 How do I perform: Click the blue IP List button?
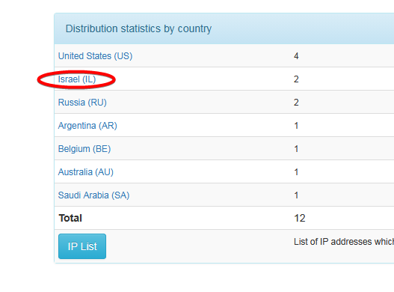(x=82, y=246)
